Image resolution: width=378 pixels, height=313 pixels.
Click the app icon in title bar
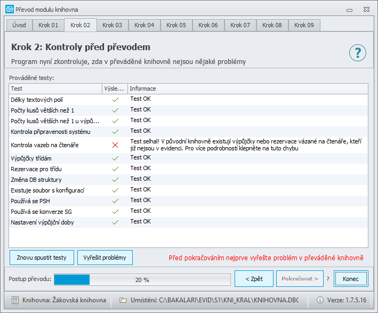pos(10,10)
